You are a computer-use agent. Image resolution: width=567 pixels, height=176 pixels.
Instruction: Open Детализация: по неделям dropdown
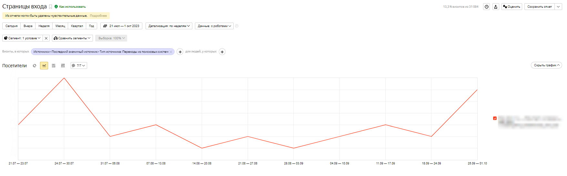click(169, 26)
